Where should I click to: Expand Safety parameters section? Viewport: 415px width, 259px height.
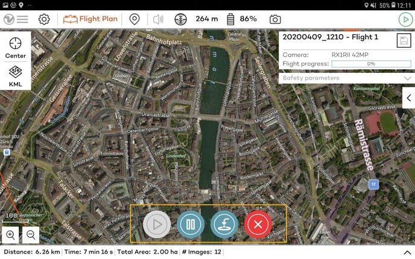[x=347, y=78]
